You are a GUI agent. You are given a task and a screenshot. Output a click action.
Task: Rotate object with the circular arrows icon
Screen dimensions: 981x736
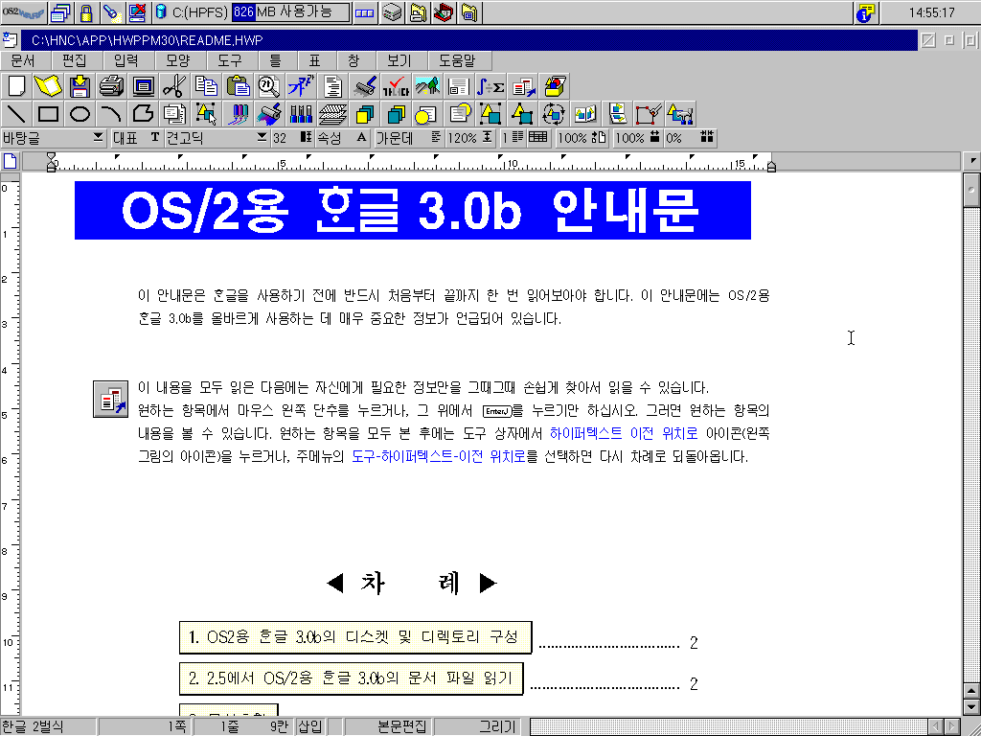click(x=554, y=114)
